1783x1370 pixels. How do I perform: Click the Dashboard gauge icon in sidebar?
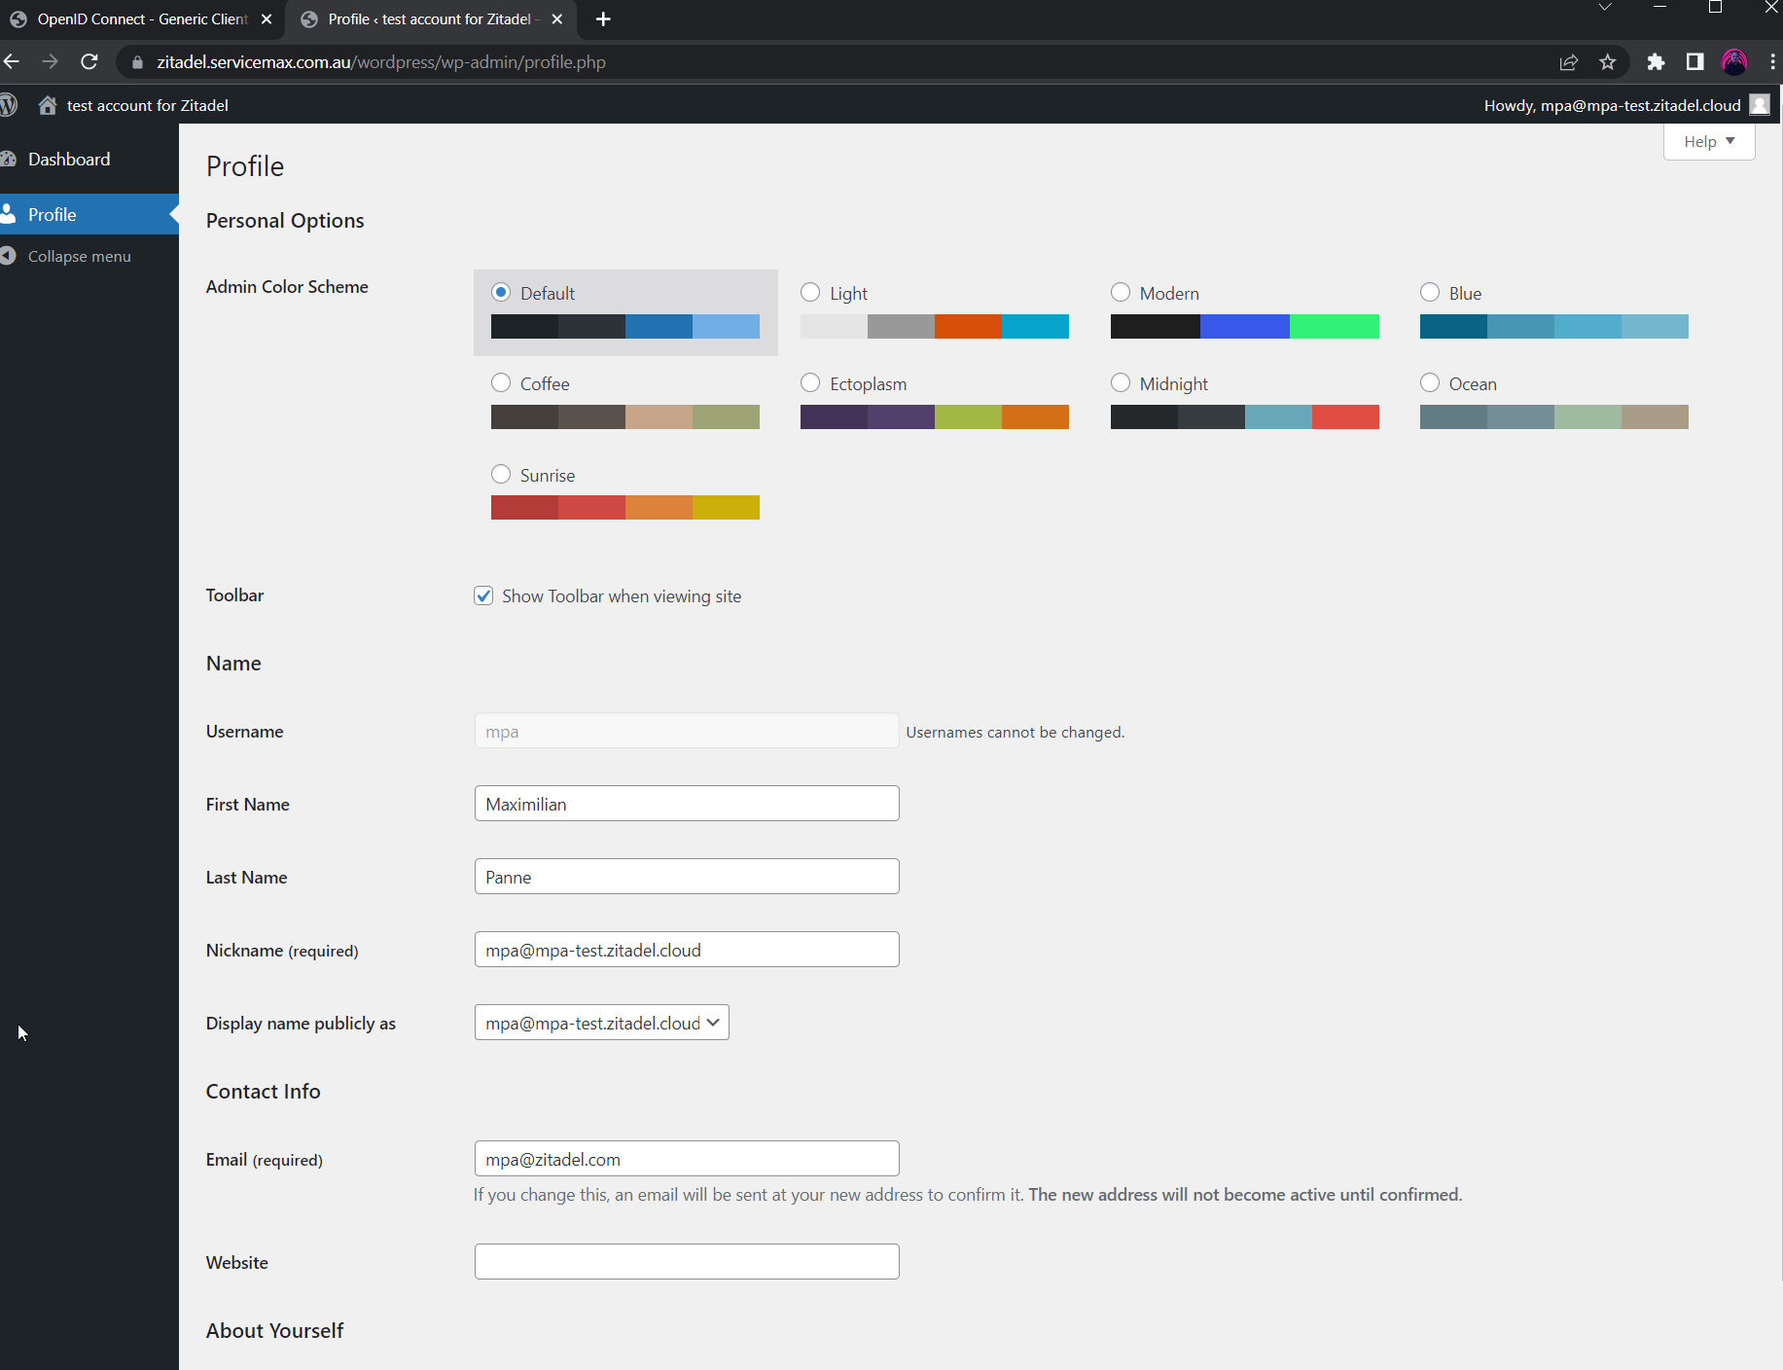click(x=9, y=159)
